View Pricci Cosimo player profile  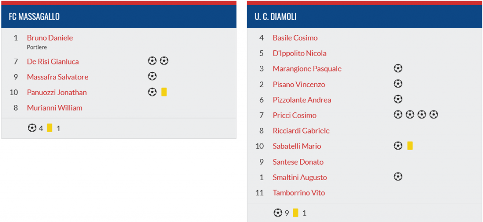pos(294,115)
